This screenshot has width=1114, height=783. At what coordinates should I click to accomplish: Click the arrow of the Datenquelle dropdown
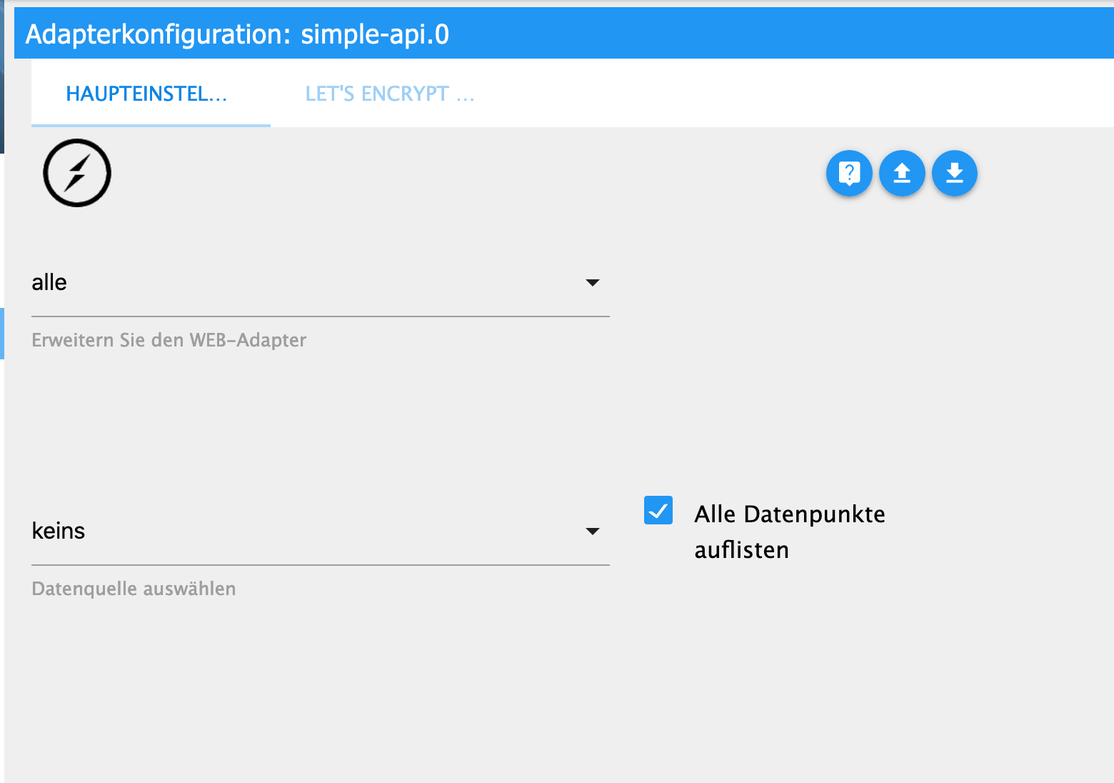(x=592, y=532)
